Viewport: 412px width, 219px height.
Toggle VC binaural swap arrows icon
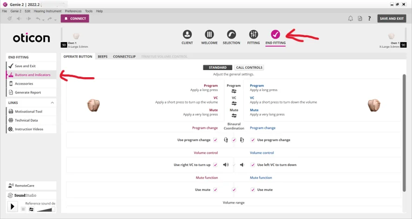(234, 103)
